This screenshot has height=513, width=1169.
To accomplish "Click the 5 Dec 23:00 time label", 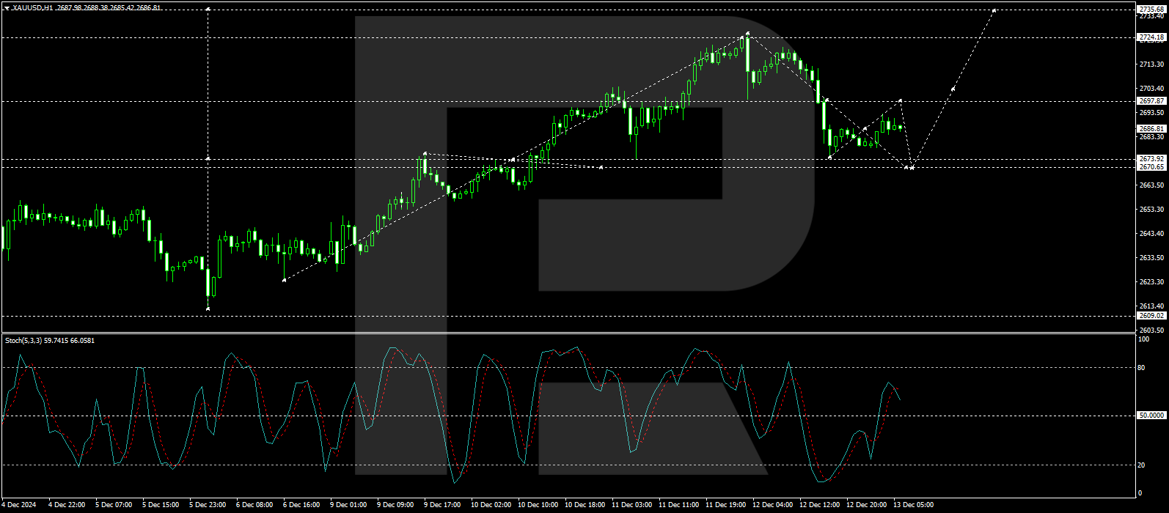I will 208,505.
